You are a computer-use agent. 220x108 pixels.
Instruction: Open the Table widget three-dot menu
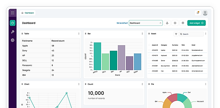[x=79, y=33]
